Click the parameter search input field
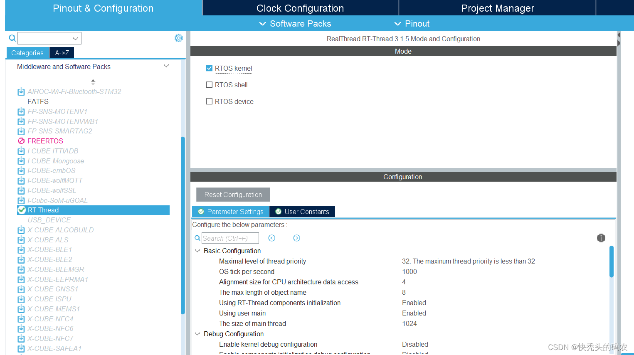 click(230, 238)
